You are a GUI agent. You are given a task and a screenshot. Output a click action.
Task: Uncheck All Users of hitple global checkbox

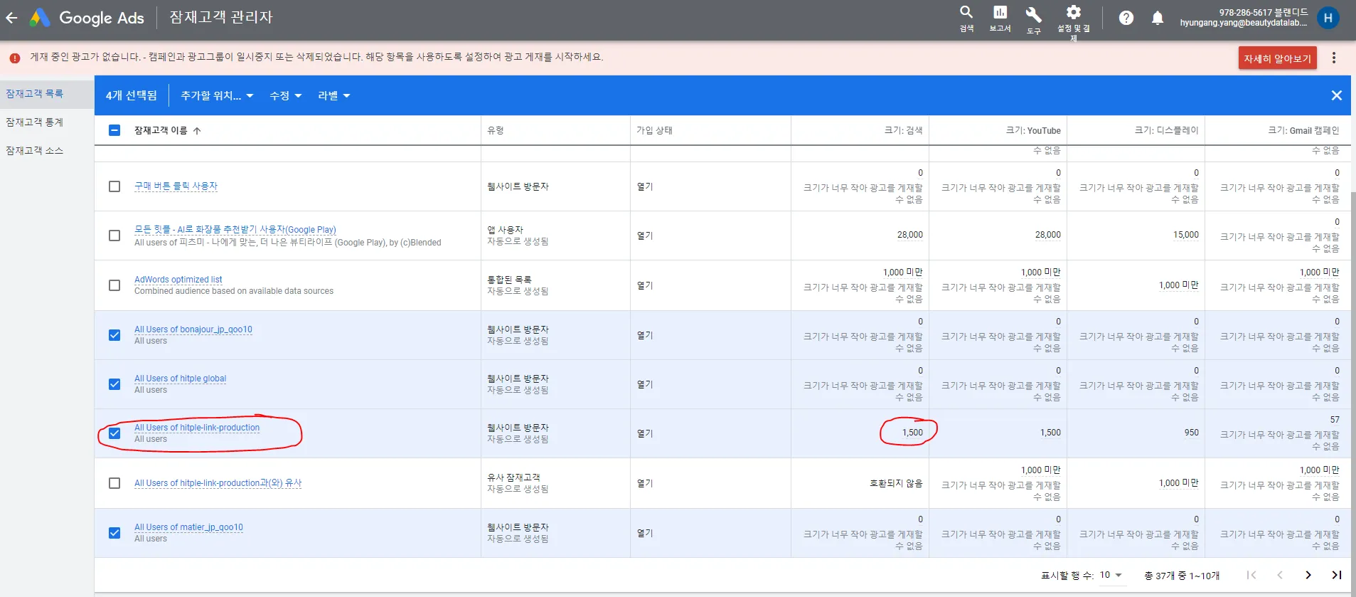[x=114, y=384]
